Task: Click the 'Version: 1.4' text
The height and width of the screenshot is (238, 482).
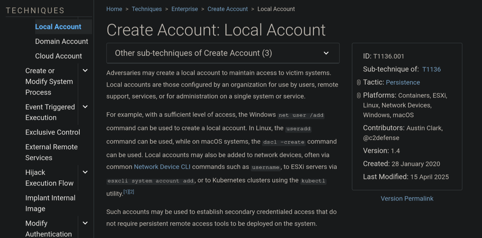Action: 381,151
